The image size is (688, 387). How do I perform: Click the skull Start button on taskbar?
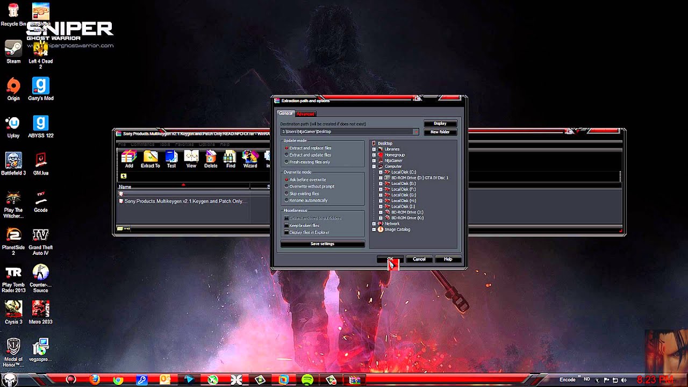(x=9, y=379)
